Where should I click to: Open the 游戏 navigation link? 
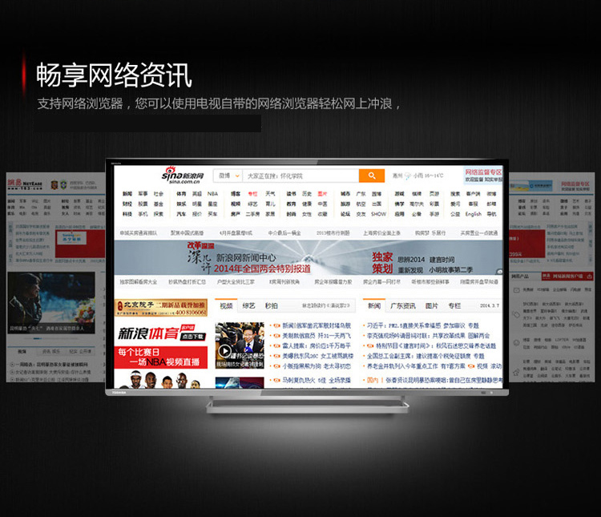(x=399, y=194)
